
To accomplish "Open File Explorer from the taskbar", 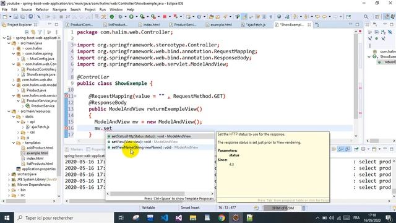I will (x=193, y=217).
